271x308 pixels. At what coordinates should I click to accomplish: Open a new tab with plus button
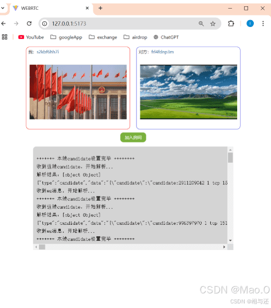click(100, 8)
